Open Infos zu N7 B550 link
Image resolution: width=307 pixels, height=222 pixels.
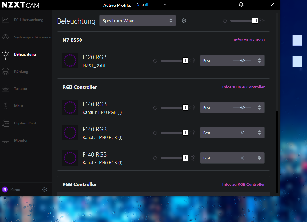[x=249, y=40]
